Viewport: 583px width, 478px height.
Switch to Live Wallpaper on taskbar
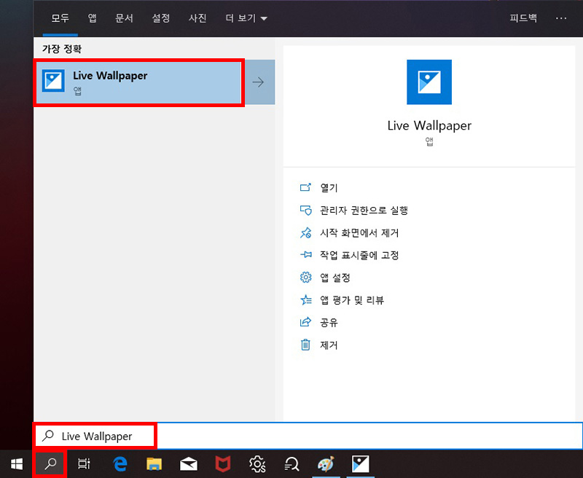click(x=360, y=464)
